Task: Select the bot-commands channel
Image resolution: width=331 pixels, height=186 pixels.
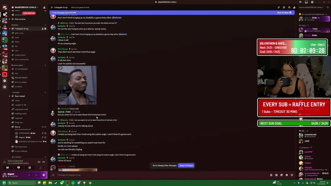Action: tap(28, 59)
